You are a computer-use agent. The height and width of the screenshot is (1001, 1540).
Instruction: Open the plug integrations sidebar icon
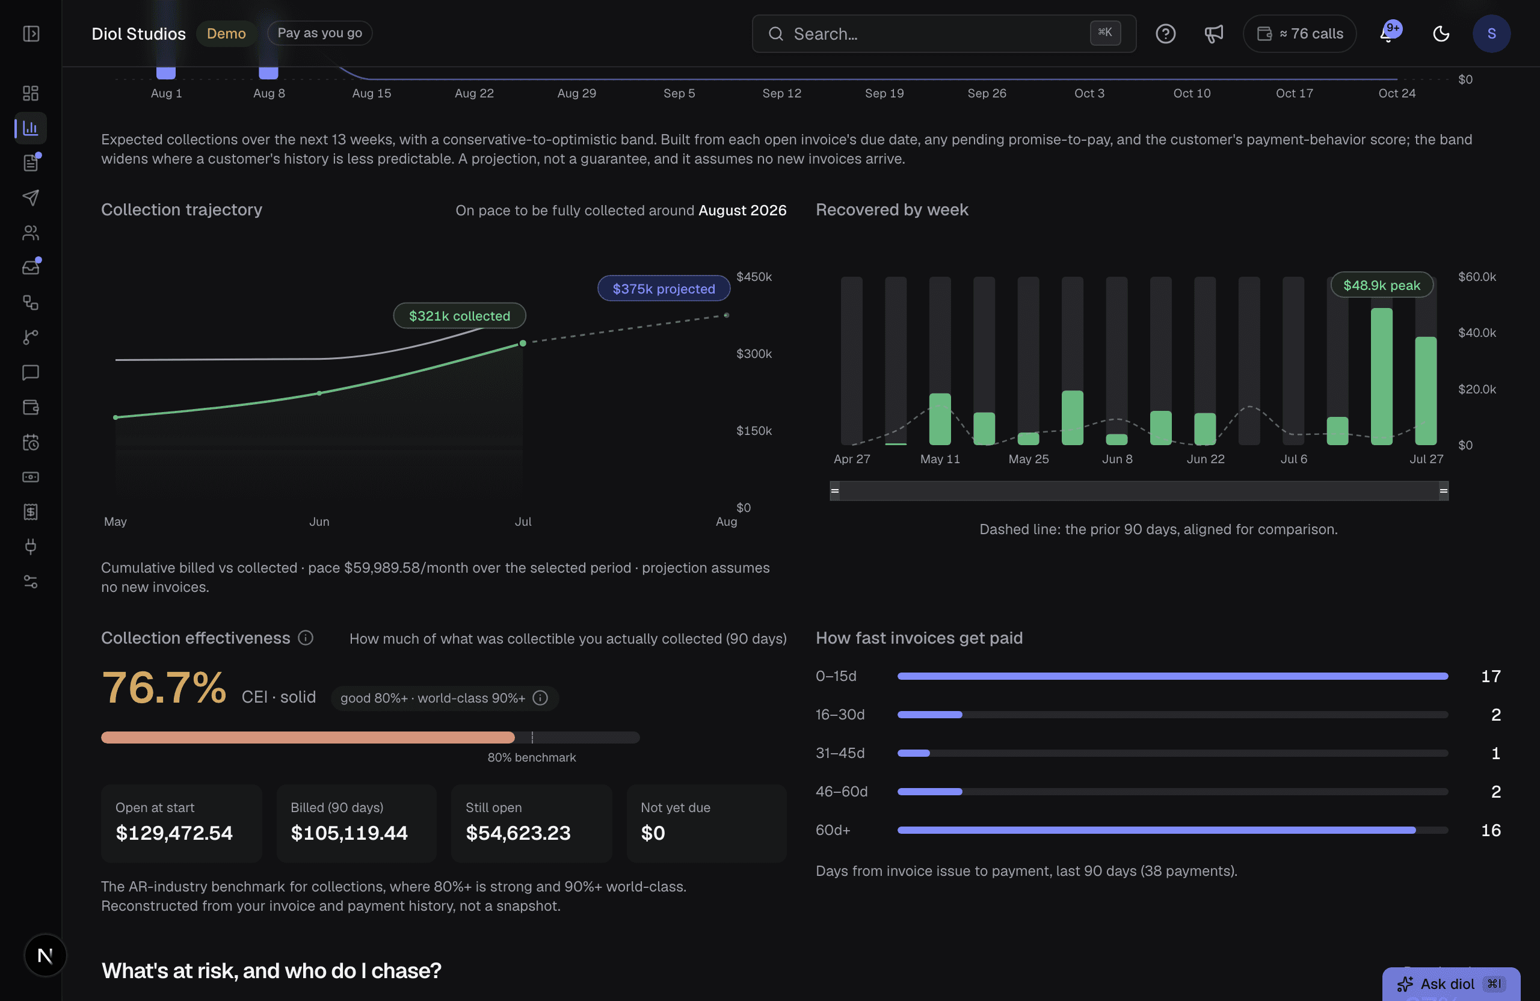pyautogui.click(x=31, y=547)
